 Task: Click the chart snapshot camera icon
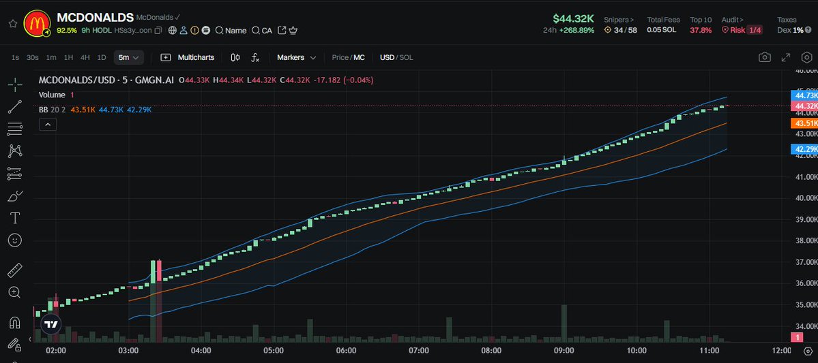coord(765,58)
